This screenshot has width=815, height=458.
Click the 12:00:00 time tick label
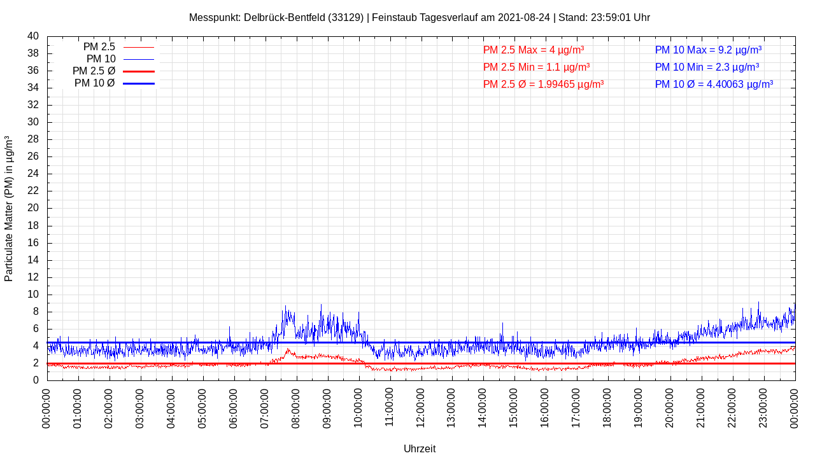(420, 407)
